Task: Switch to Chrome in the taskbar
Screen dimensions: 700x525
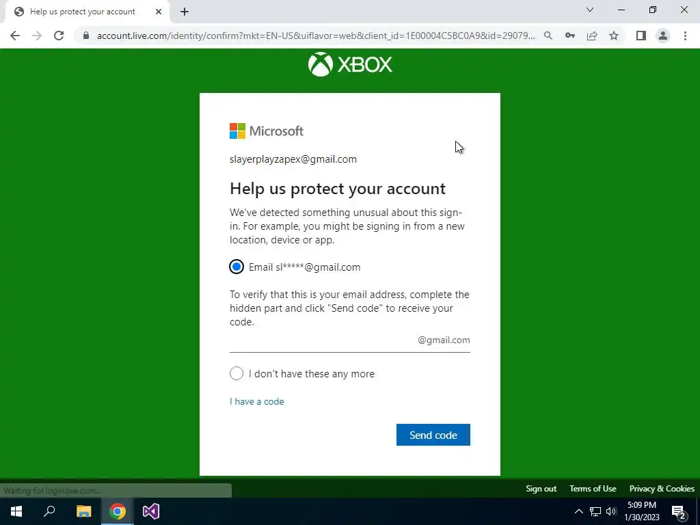Action: [118, 511]
